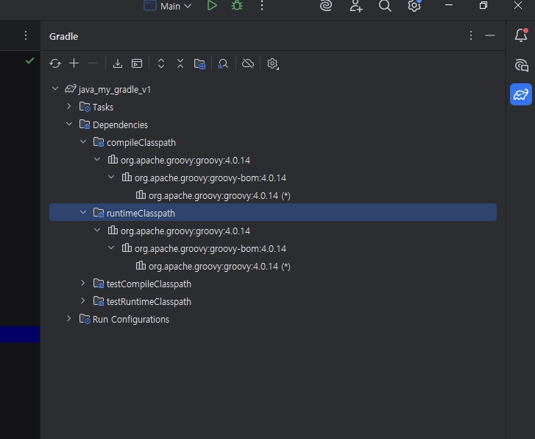Click the Gradle elephant sidebar button

click(x=521, y=94)
